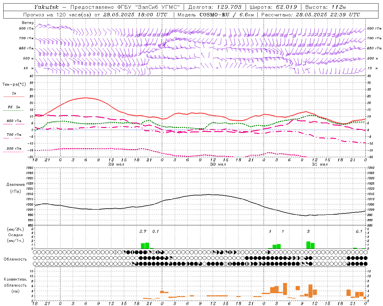Click the 'Широта: 62.019' latitude value
Screen dimensions: 383x306
click(273, 7)
